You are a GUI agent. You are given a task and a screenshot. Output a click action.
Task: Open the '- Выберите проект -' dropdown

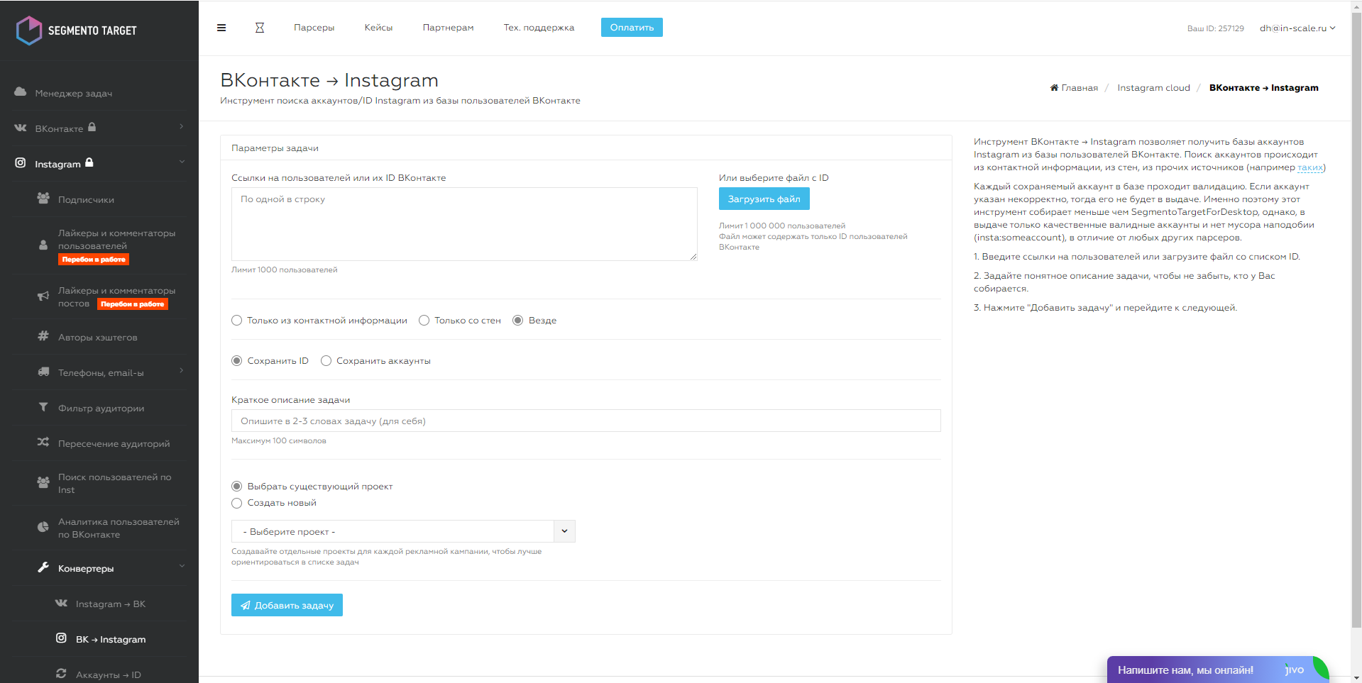pos(403,531)
